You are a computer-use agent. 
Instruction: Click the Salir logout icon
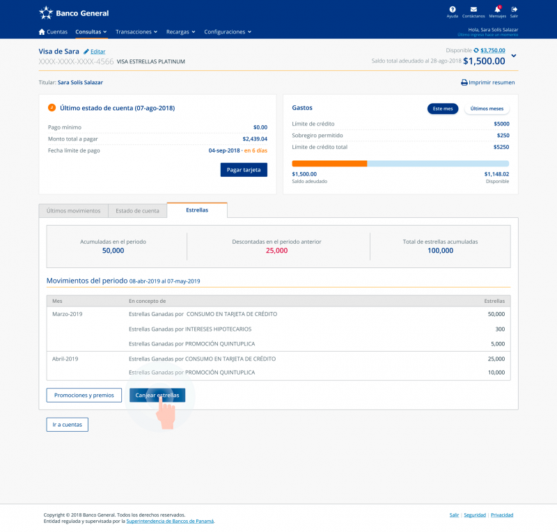tap(514, 9)
